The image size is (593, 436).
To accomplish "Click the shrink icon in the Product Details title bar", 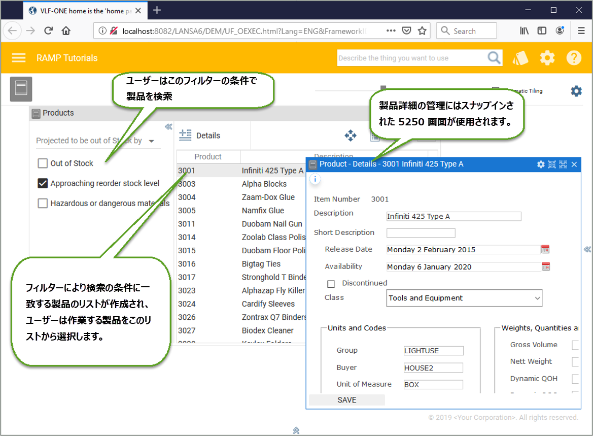I will [552, 164].
